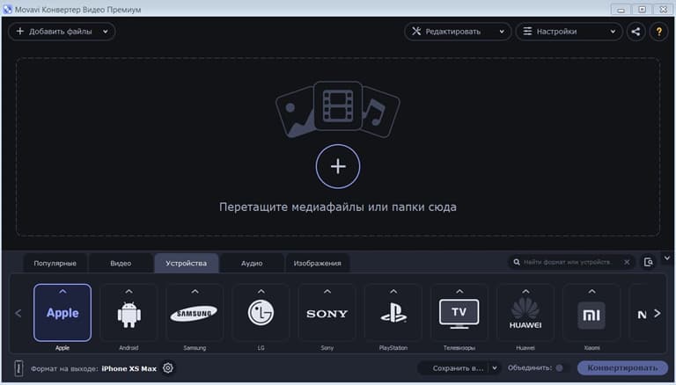Choose the Xiaomi device tile

591,313
